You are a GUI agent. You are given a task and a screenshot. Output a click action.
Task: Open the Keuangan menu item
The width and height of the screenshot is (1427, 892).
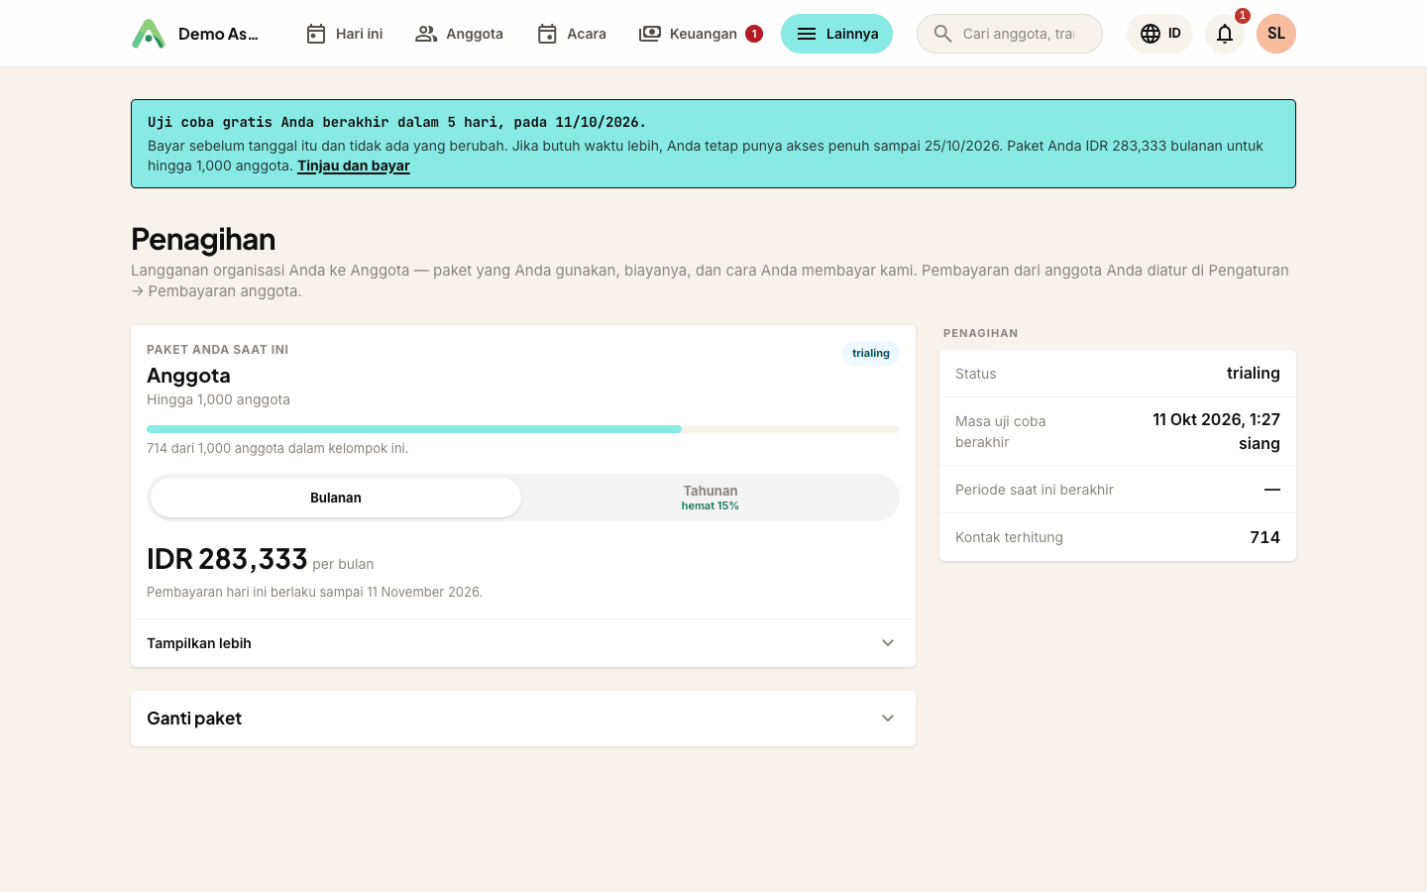click(701, 34)
